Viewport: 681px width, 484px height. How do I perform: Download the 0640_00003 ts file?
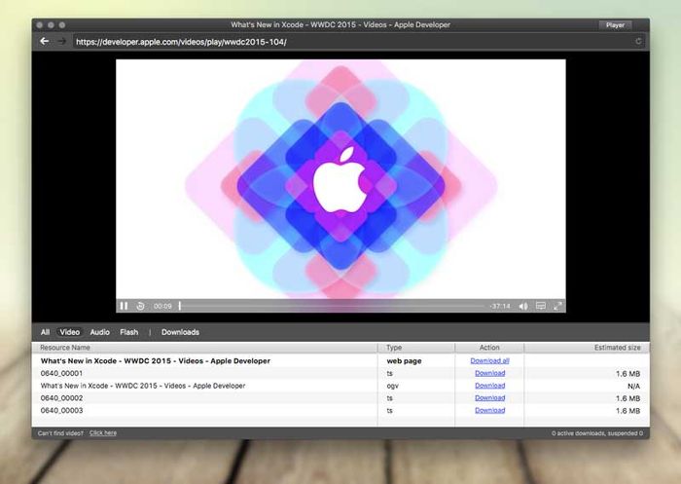tap(490, 411)
